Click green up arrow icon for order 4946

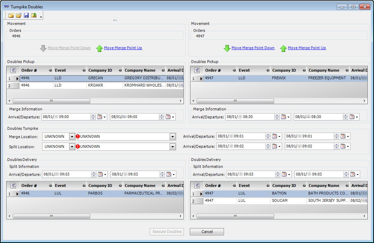coord(100,48)
